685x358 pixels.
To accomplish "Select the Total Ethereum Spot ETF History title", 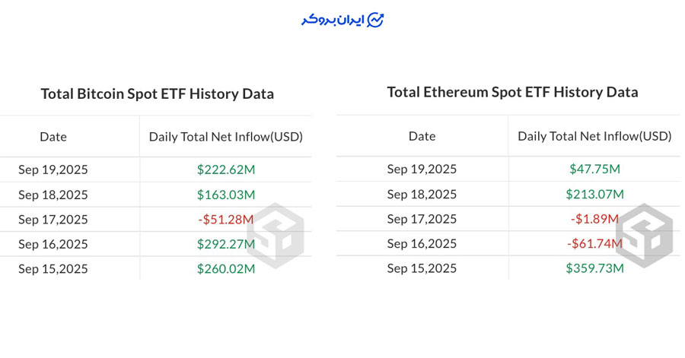I will click(512, 92).
